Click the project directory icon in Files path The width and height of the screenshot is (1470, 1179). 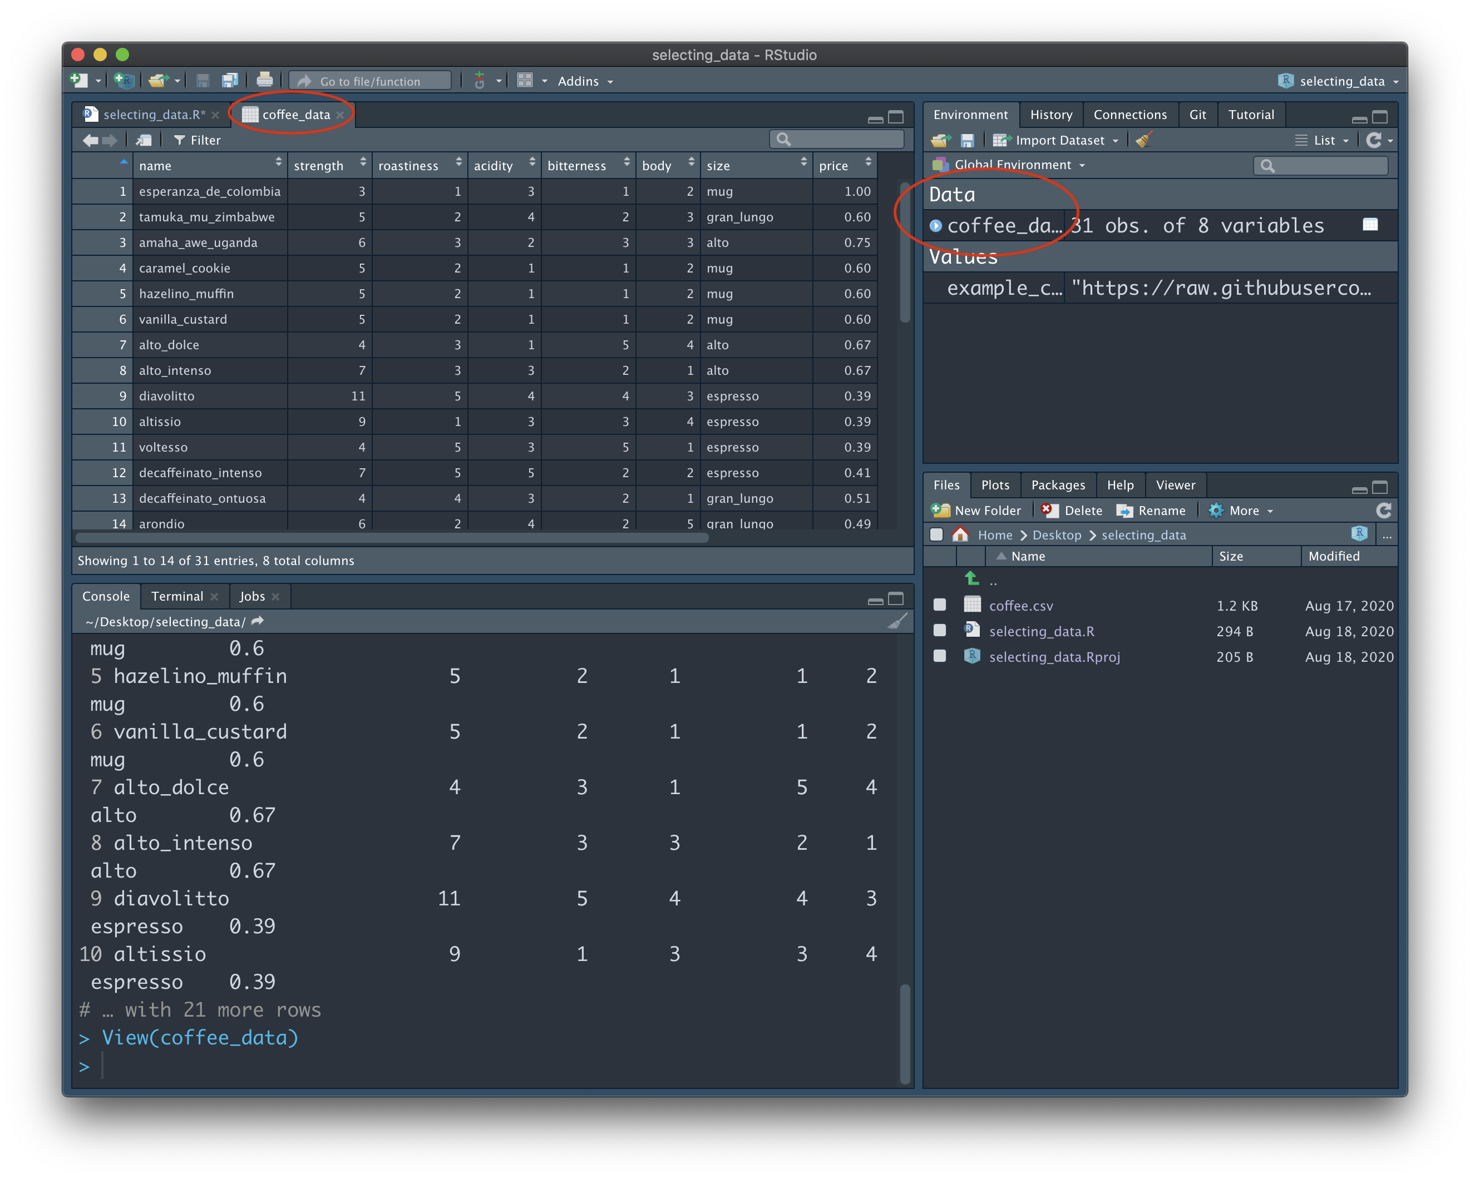(1358, 534)
